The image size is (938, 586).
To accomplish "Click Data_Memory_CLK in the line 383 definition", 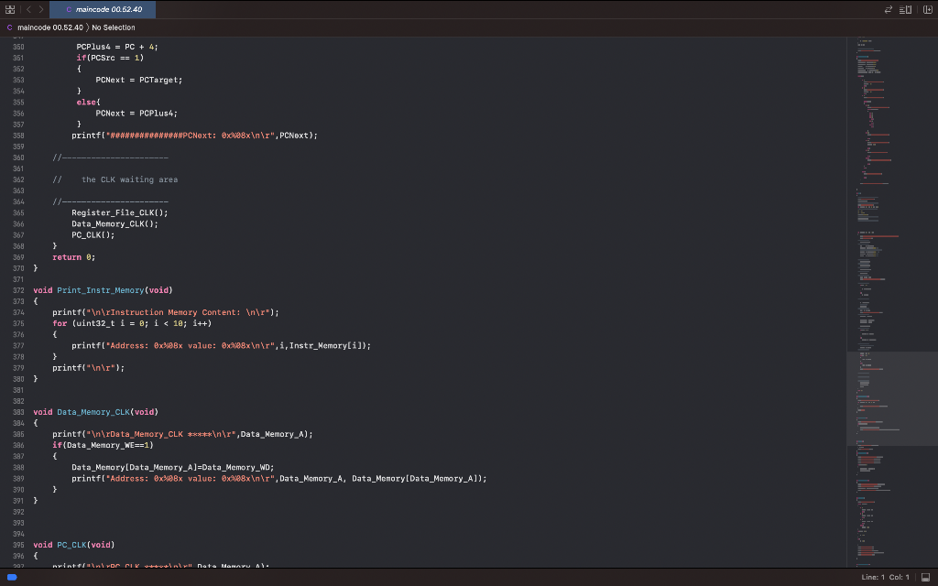I will (93, 412).
